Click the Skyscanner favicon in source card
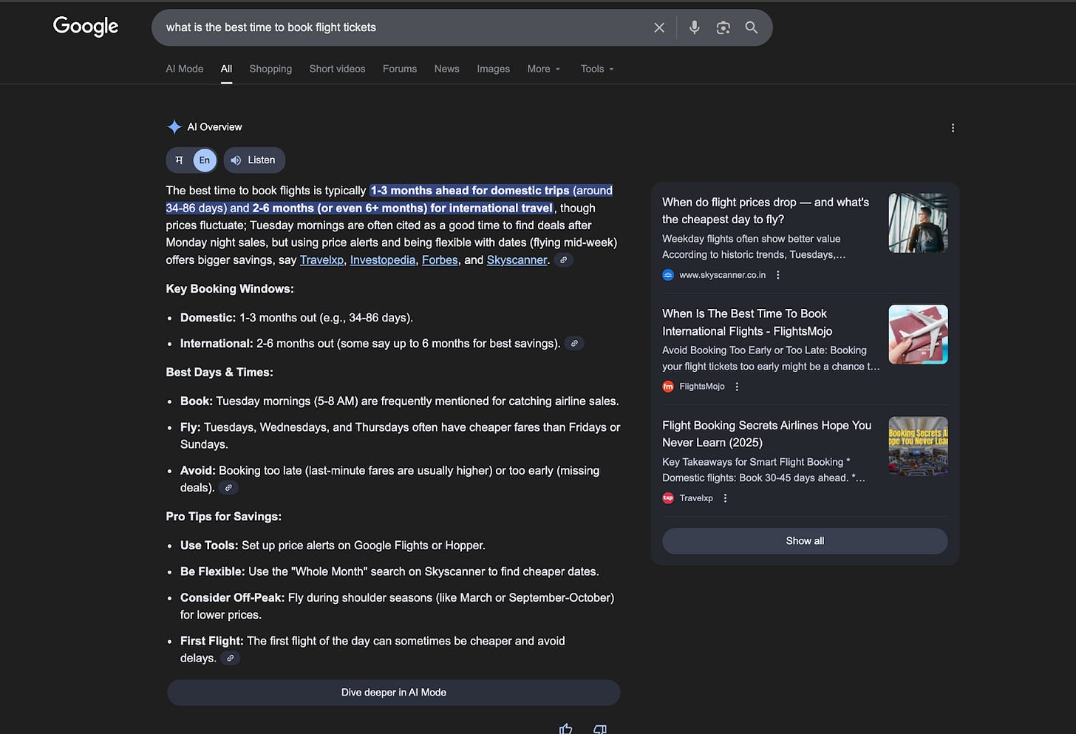Screen dimensions: 1076x734 tap(668, 275)
